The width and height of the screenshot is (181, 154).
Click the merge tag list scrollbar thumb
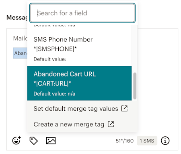[x=135, y=86]
